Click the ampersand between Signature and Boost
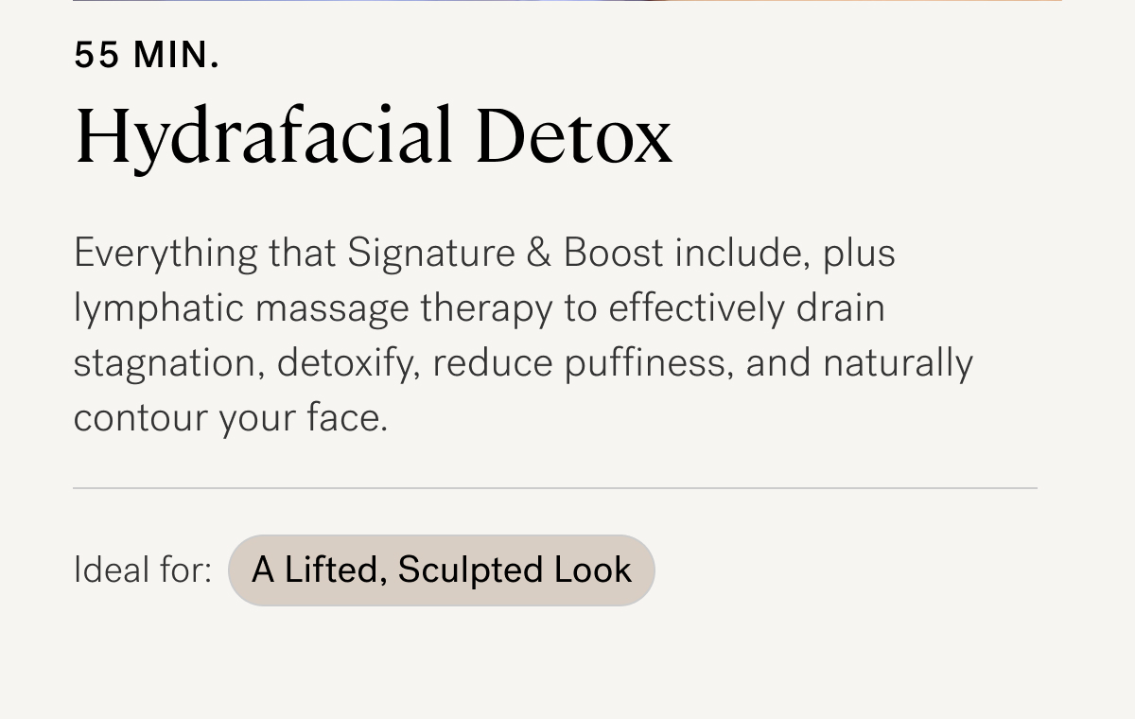Screen dimensions: 1135x719 [x=540, y=254]
